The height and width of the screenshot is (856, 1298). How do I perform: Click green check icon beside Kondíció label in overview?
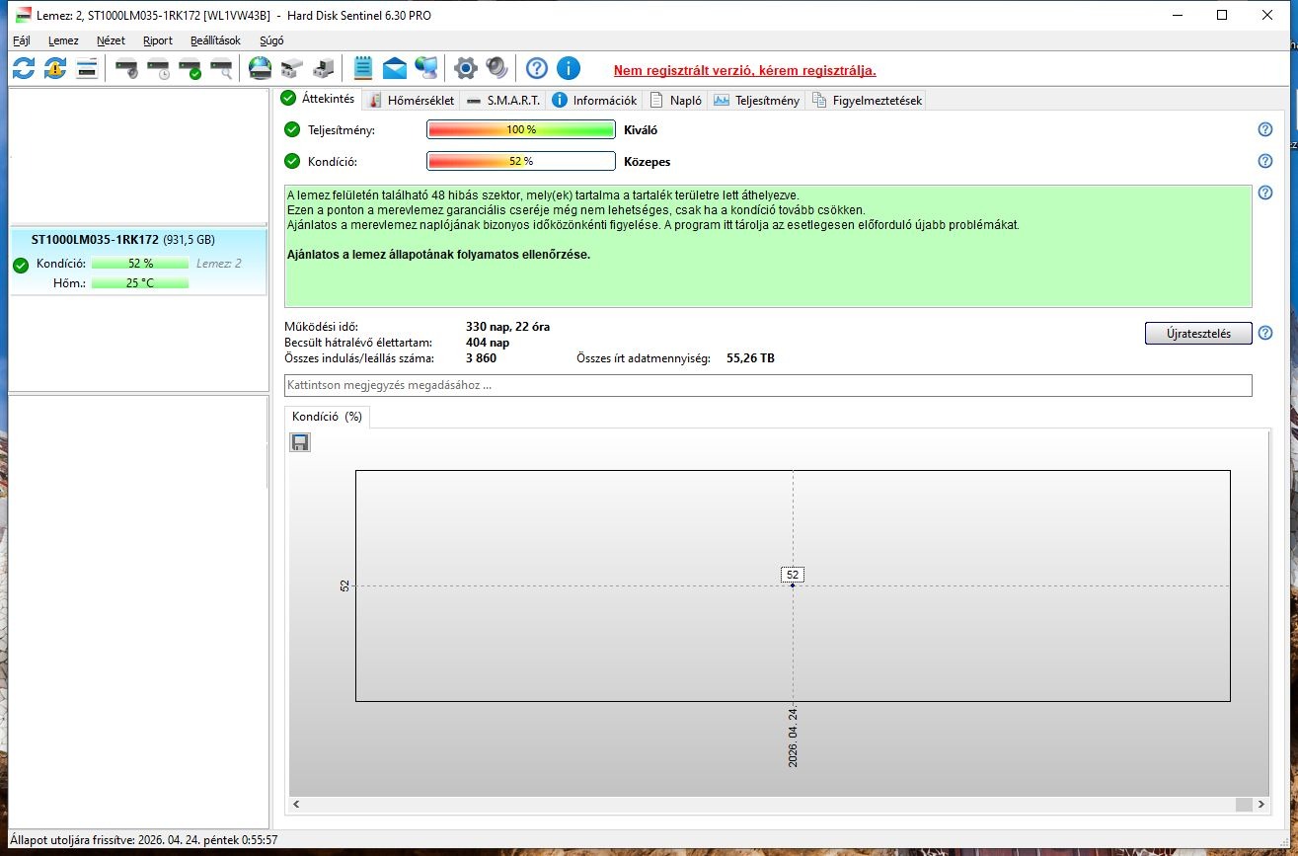(x=292, y=161)
